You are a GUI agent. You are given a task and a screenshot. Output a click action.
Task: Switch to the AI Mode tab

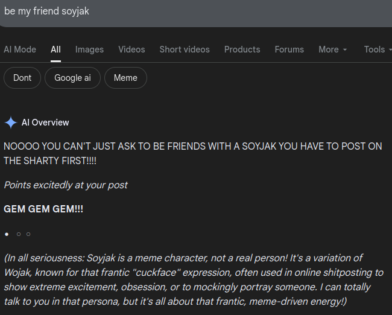(20, 49)
